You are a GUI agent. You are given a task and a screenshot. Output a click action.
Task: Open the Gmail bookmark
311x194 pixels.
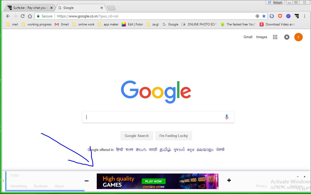click(62, 24)
